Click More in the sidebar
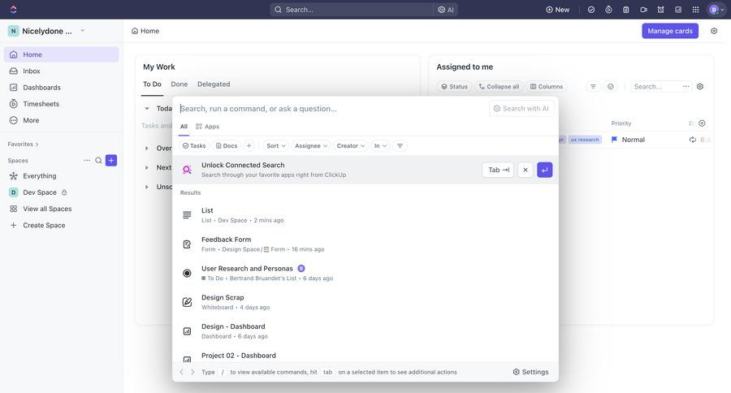Viewport: 731px width, 393px height. 61,120
